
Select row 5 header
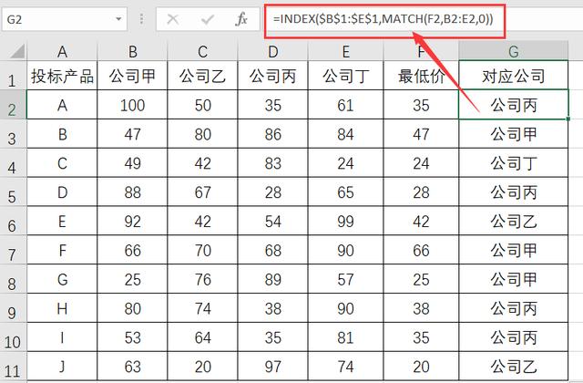click(x=13, y=192)
